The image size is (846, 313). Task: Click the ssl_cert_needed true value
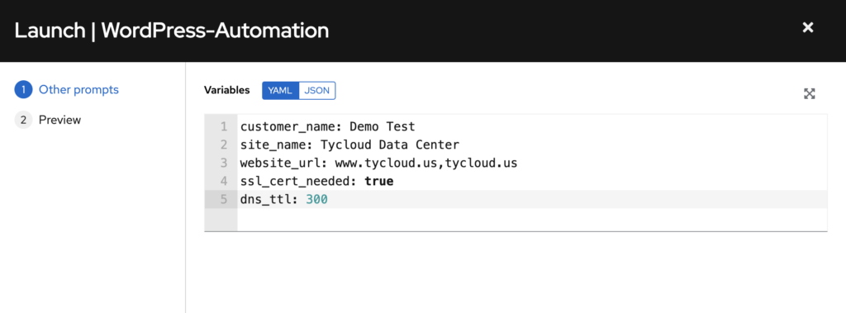(x=378, y=182)
